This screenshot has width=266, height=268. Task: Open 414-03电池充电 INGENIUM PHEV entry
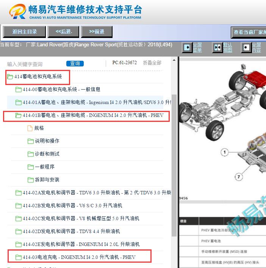(x=79, y=257)
